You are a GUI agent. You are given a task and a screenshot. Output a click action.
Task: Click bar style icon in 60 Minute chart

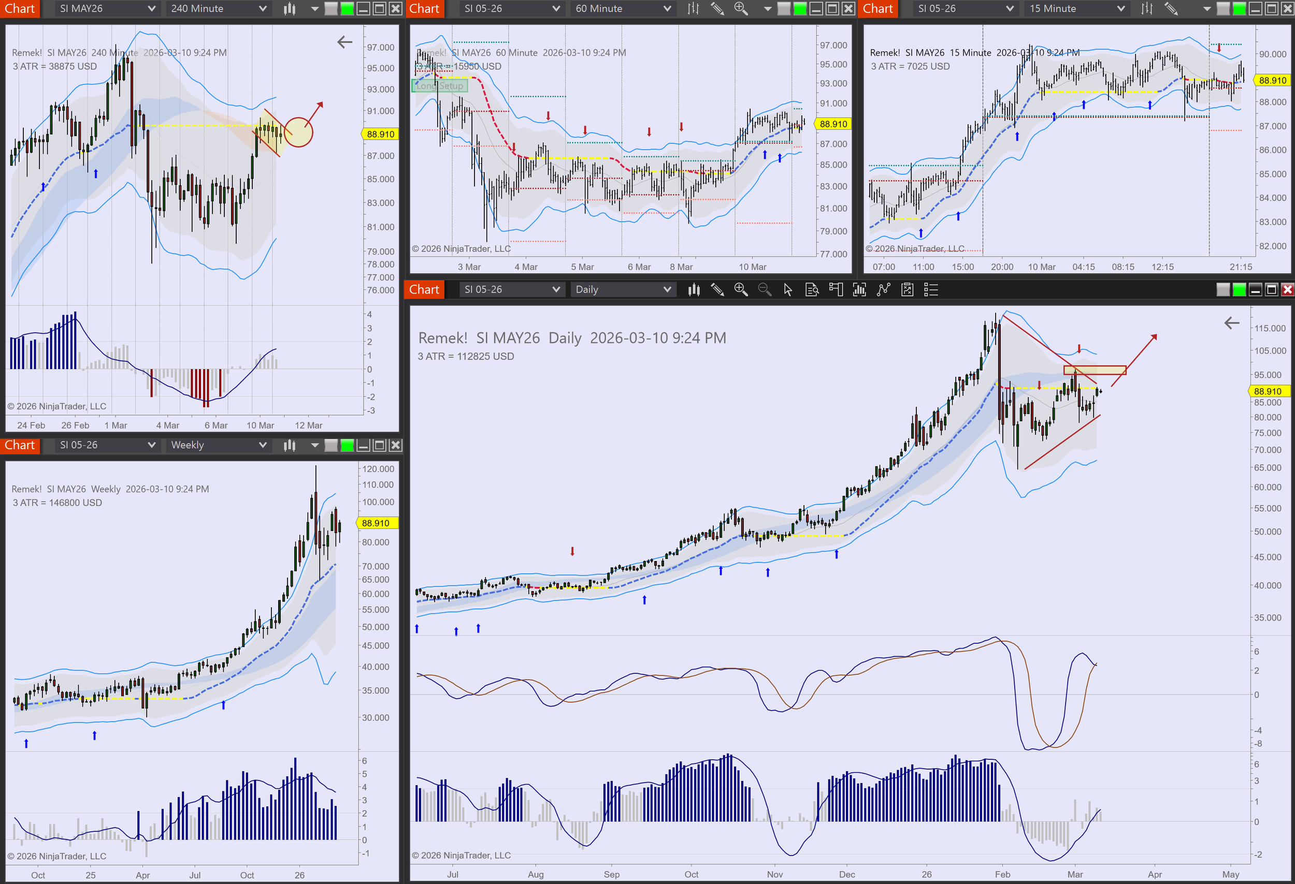[x=693, y=8]
